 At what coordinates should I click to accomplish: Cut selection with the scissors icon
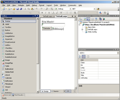pyautogui.click(x=25, y=9)
